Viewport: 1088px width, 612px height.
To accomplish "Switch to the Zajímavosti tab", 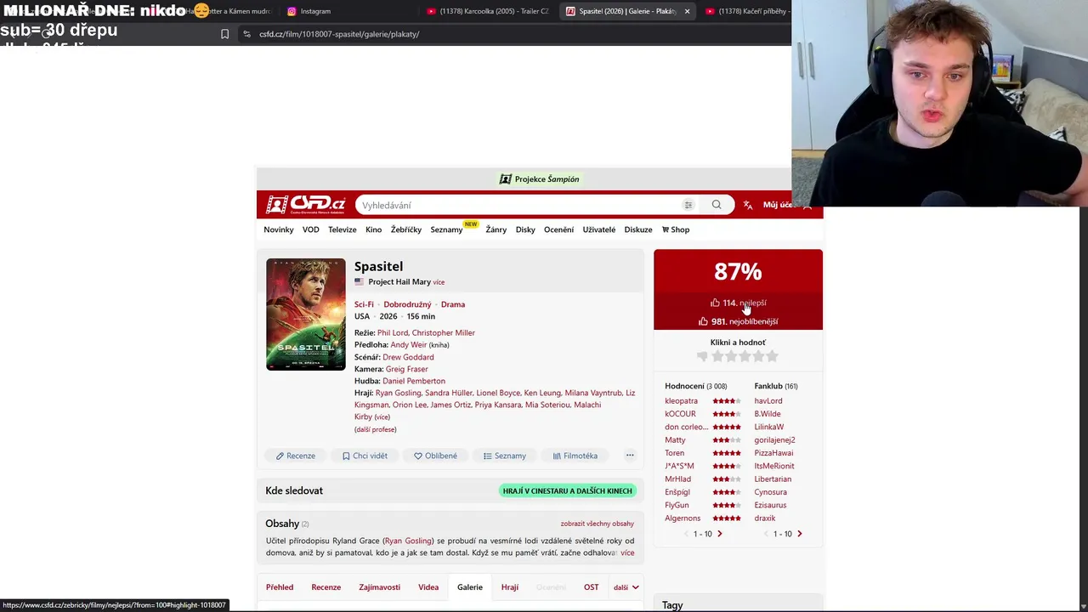I will (379, 587).
